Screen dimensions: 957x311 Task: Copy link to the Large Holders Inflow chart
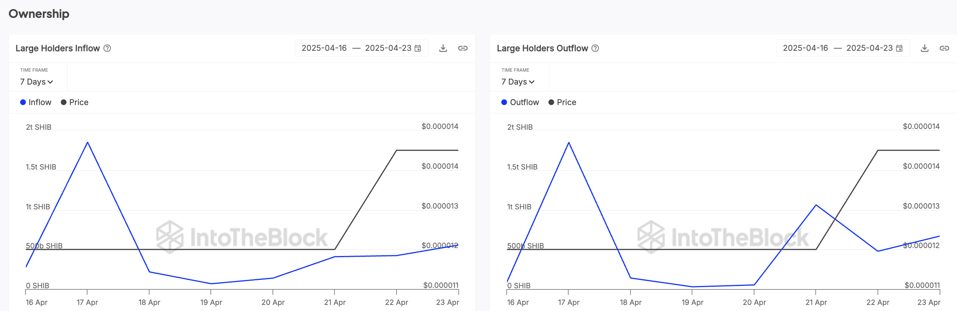point(463,48)
